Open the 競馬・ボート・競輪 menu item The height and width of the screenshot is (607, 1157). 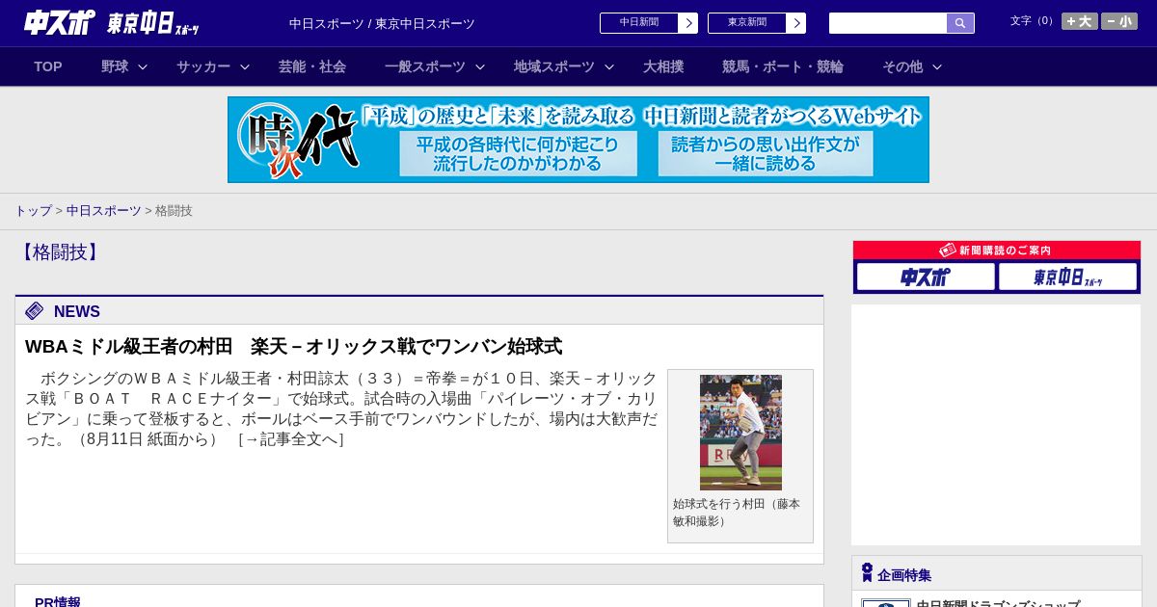(x=783, y=66)
